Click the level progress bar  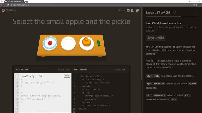(172, 17)
